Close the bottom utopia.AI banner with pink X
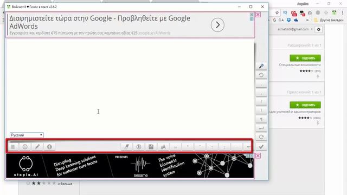 258,155
